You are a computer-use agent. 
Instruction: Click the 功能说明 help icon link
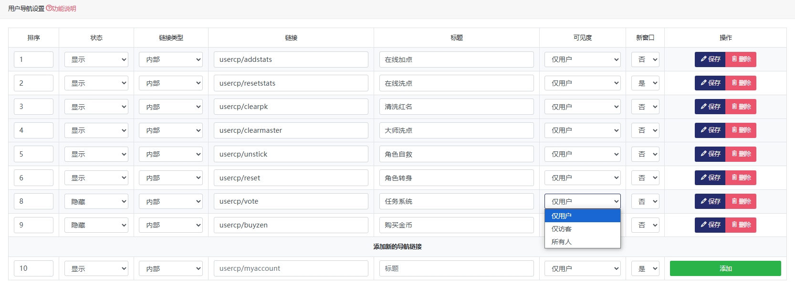coord(61,9)
